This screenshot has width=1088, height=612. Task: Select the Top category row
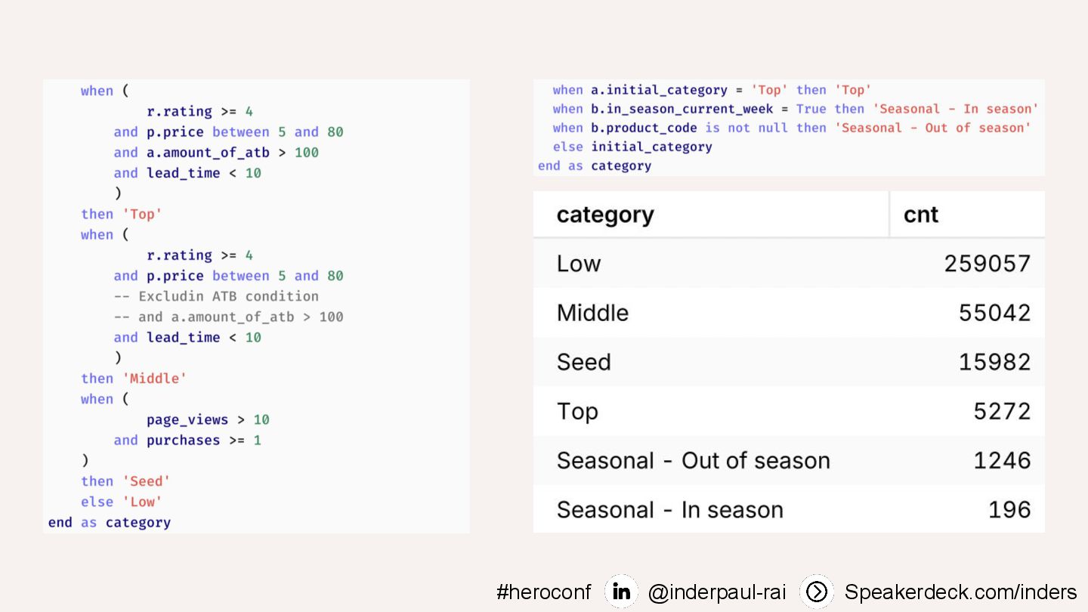pyautogui.click(x=789, y=411)
